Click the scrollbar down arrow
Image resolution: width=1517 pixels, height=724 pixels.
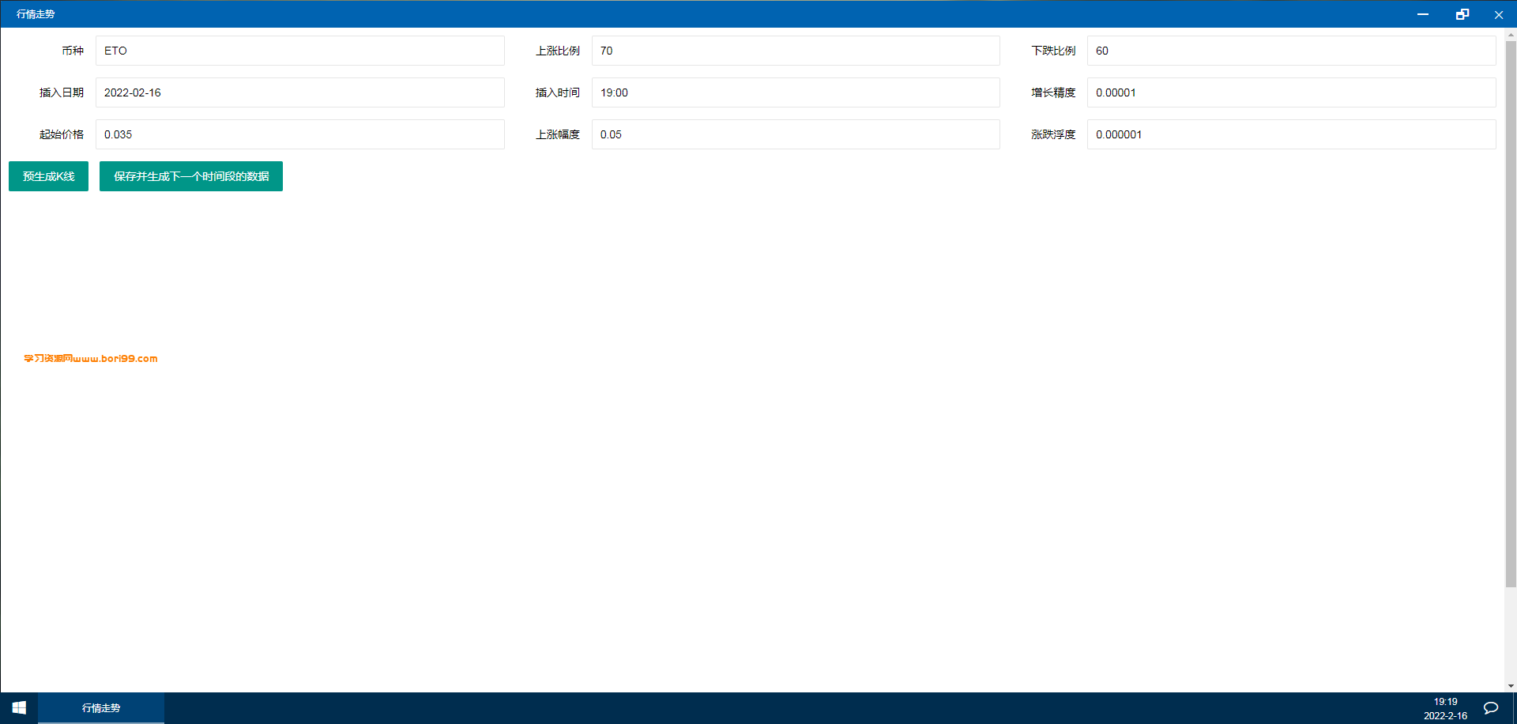tap(1511, 686)
